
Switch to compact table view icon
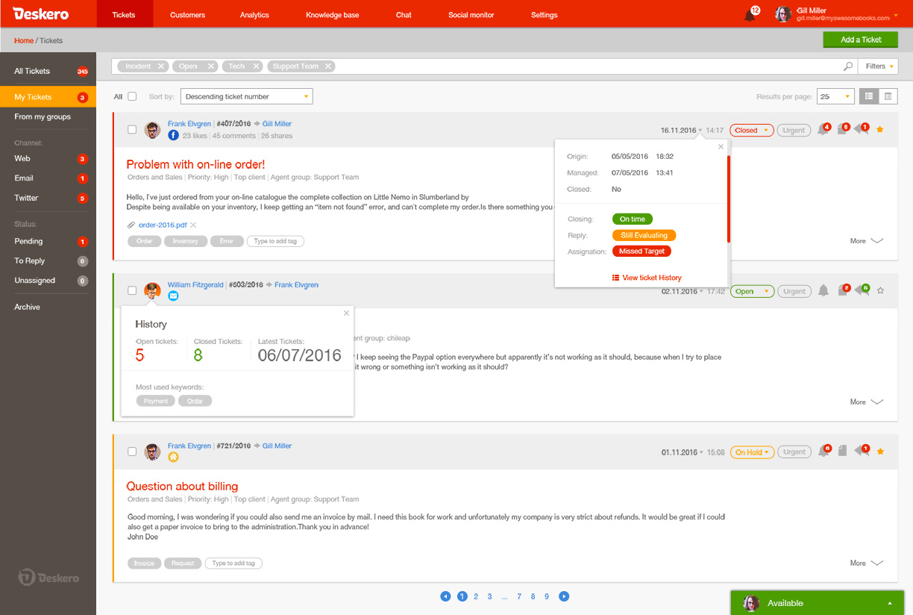pos(888,96)
